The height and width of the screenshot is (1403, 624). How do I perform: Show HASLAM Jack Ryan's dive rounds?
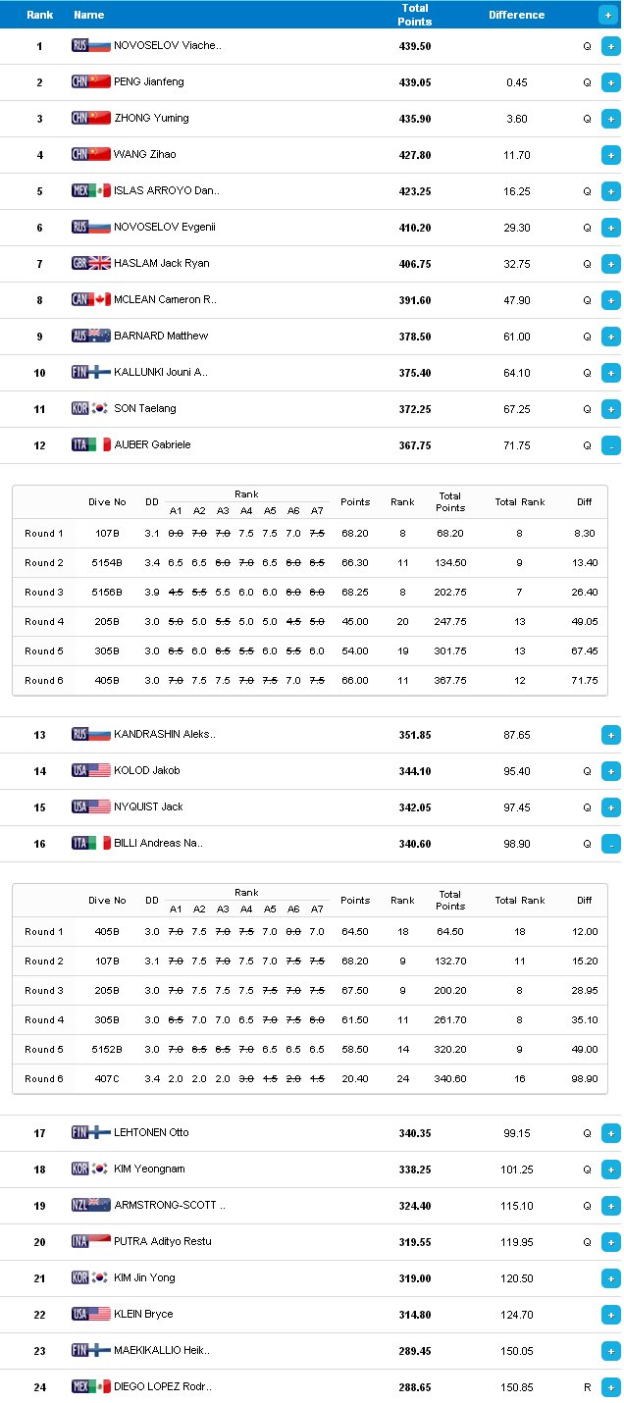point(610,264)
